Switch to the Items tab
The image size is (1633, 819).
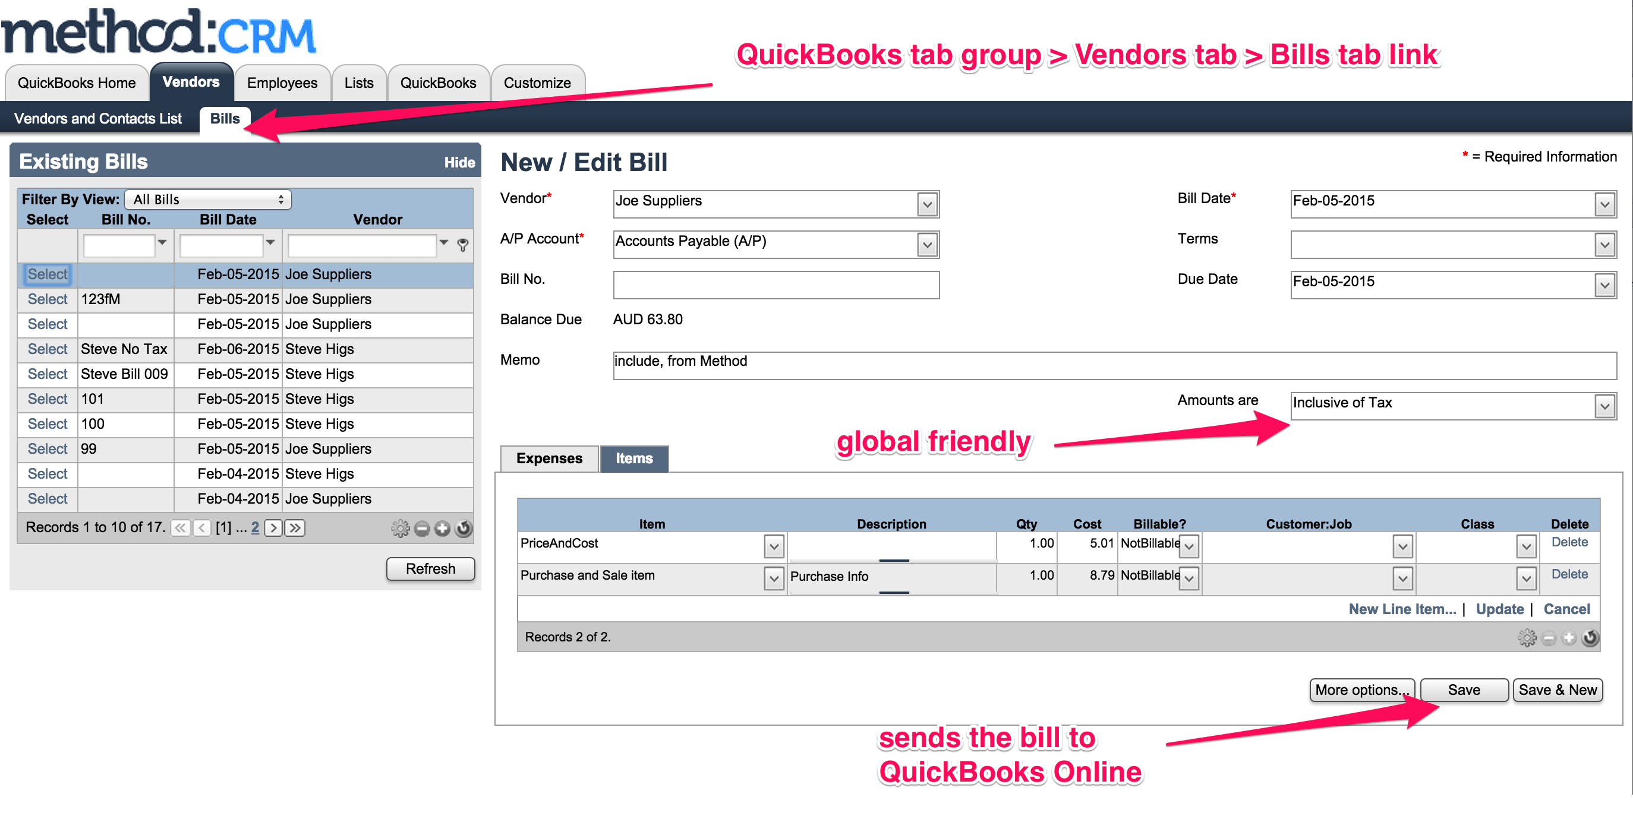pos(634,458)
